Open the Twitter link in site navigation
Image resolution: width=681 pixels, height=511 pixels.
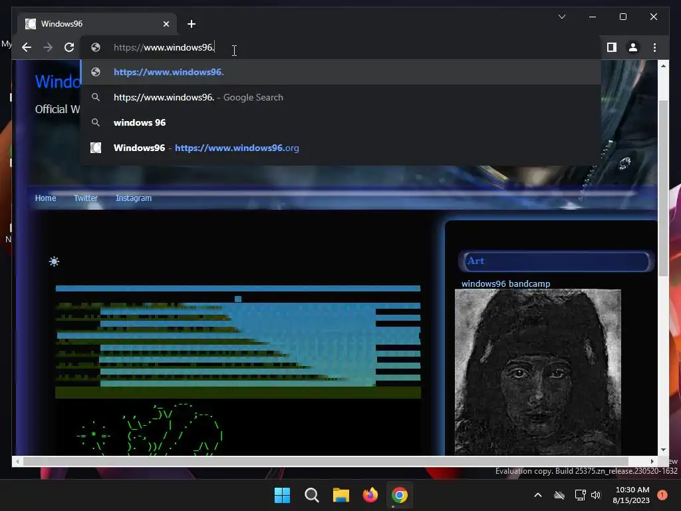click(x=86, y=198)
